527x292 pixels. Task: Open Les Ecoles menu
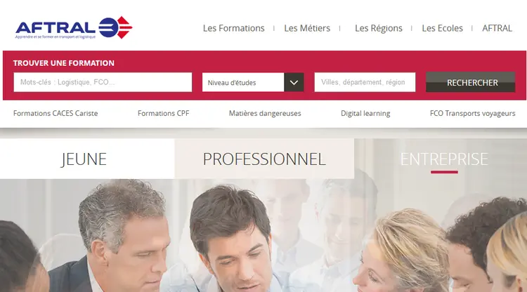[442, 28]
